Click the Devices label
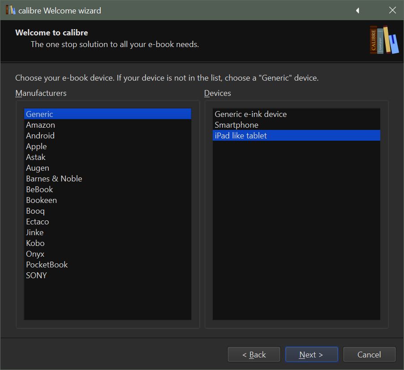404x370 pixels. pos(218,93)
